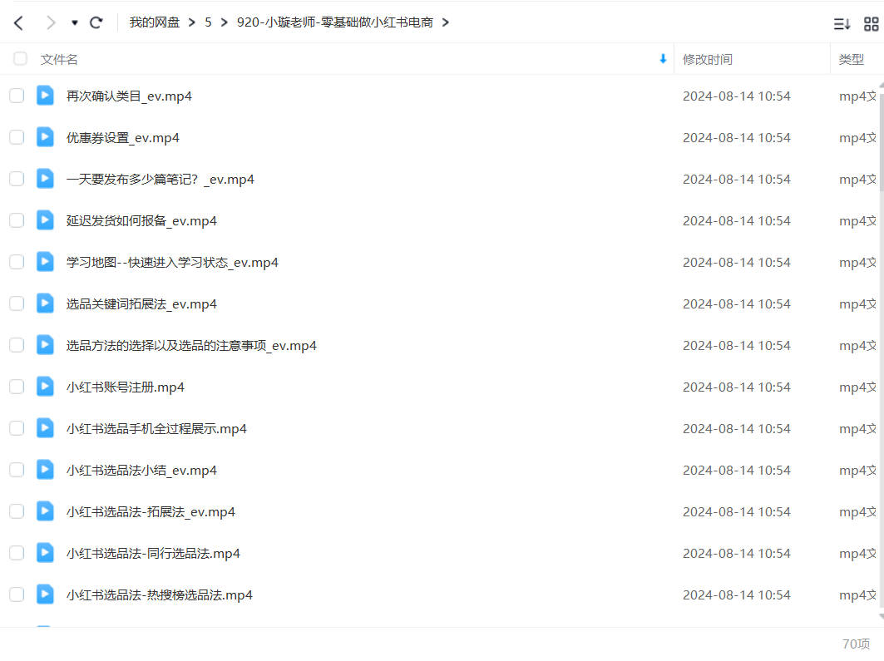
Task: Click breadcrumb 920-小璇老师-零基础做小红书电商
Action: [335, 22]
